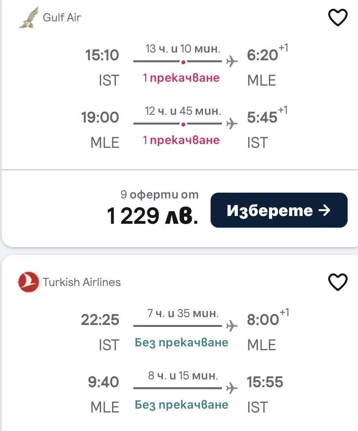The height and width of the screenshot is (431, 358).
Task: Click 1 прекачване on the 19:00 flight
Action: pyautogui.click(x=181, y=140)
